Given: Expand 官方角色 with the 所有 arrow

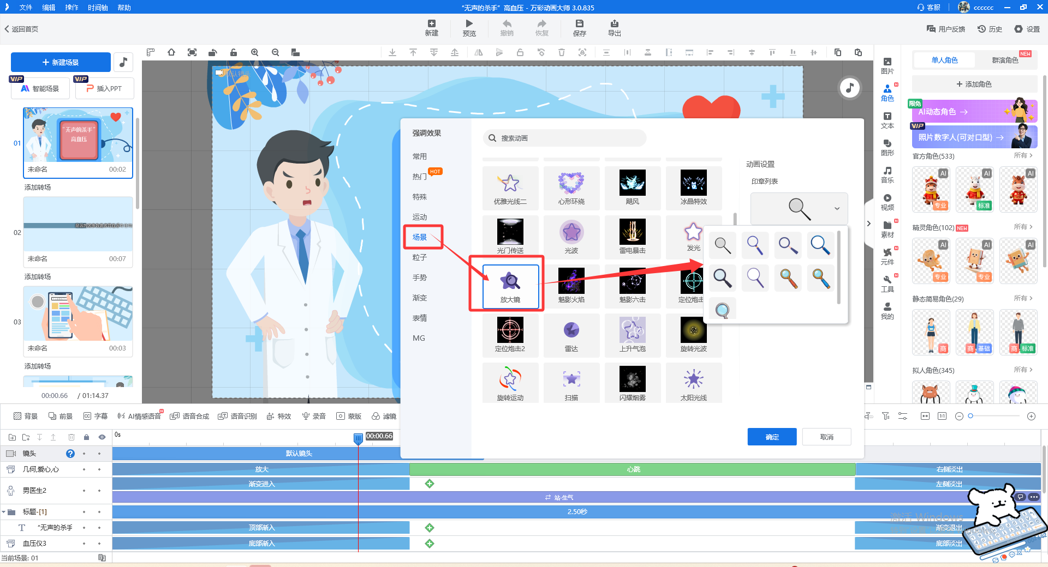Looking at the screenshot, I should [1023, 156].
